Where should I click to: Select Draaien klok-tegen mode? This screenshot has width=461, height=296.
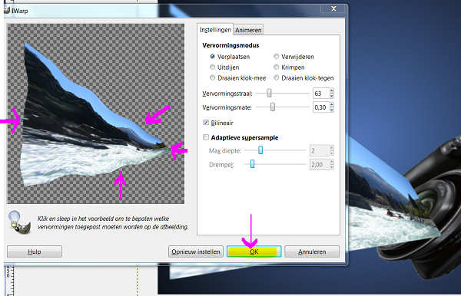[277, 77]
